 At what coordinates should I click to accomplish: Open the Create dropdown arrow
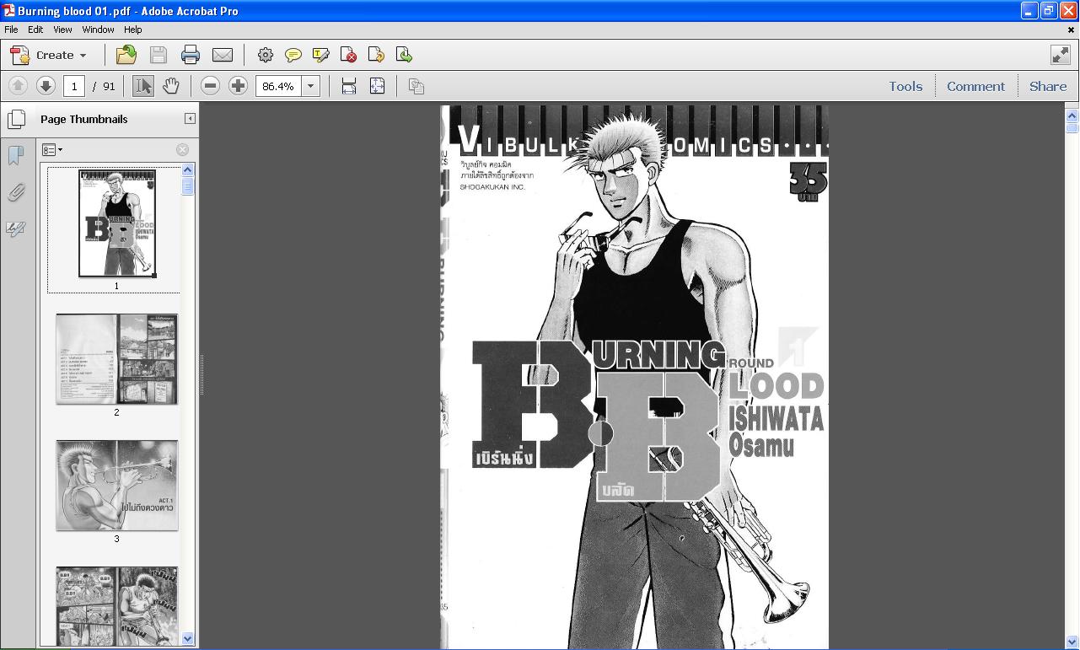pyautogui.click(x=83, y=56)
